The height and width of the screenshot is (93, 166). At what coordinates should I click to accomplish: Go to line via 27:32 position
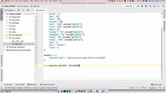pos(131,88)
